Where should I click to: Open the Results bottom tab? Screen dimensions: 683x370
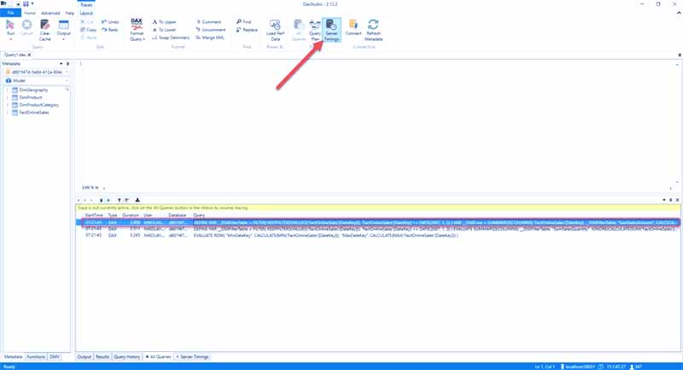102,356
